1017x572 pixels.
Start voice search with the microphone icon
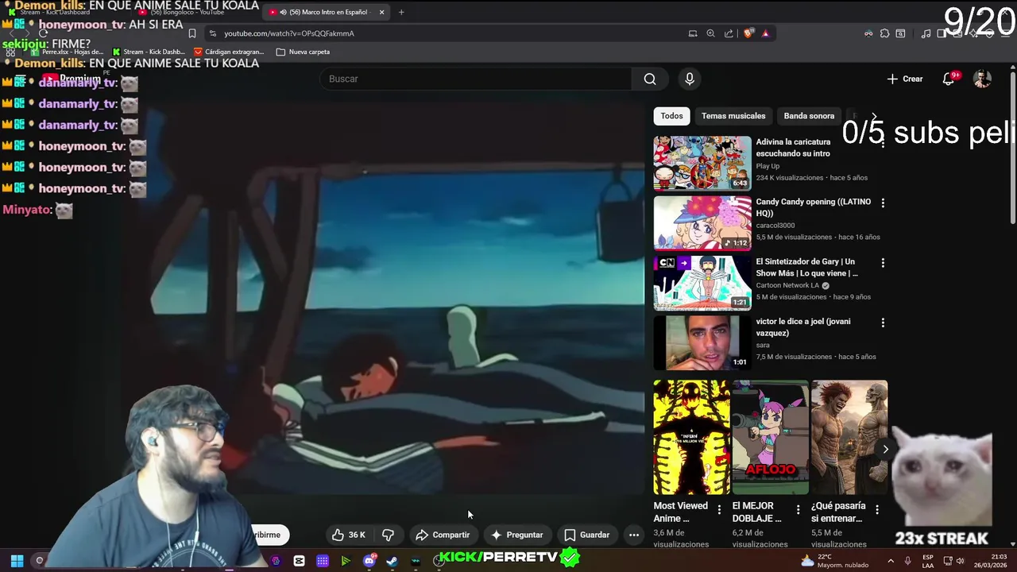[690, 79]
